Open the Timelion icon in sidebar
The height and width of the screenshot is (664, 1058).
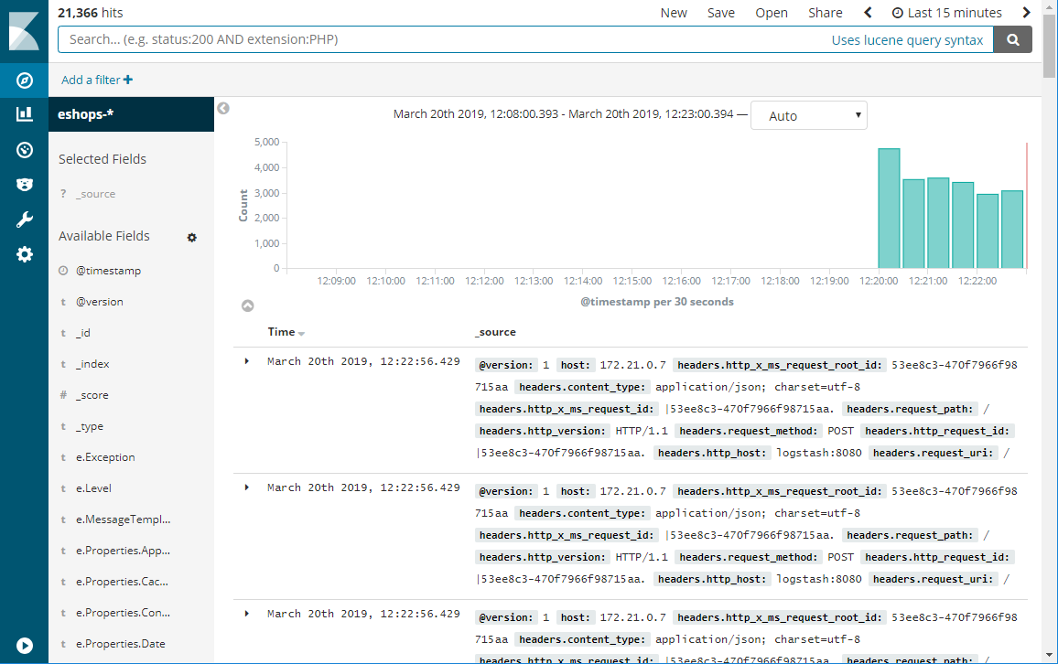[x=25, y=185]
